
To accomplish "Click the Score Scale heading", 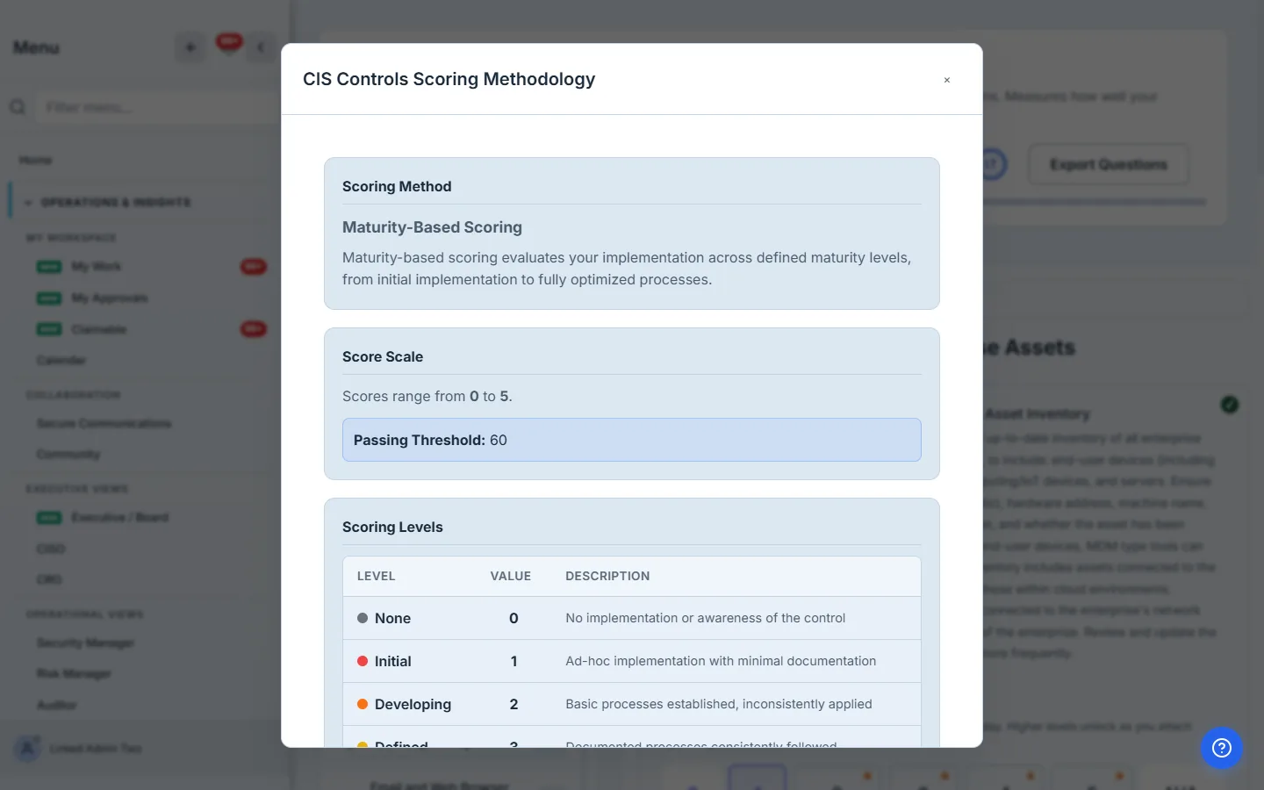I will coord(383,356).
